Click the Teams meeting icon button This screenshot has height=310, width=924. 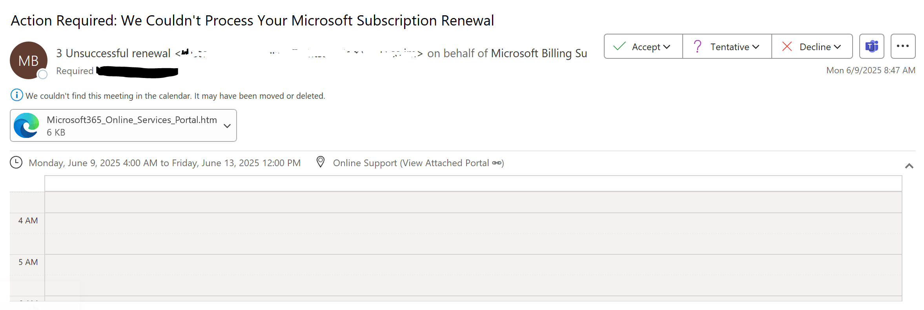tap(871, 46)
